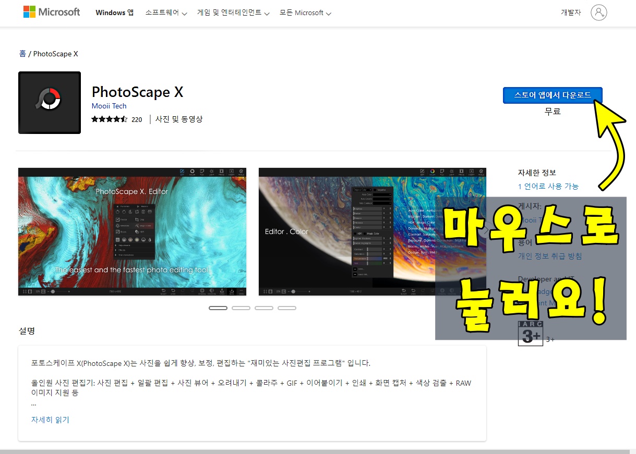Open the Mooii Tech publisher link
The width and height of the screenshot is (636, 454).
click(x=109, y=106)
